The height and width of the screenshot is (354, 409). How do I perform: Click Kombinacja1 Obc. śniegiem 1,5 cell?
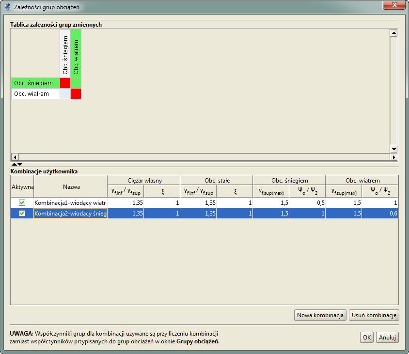click(271, 202)
